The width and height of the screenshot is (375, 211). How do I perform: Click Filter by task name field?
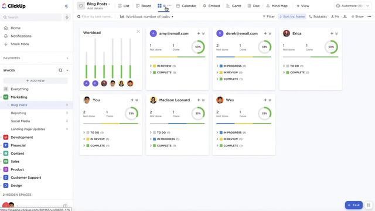click(95, 16)
